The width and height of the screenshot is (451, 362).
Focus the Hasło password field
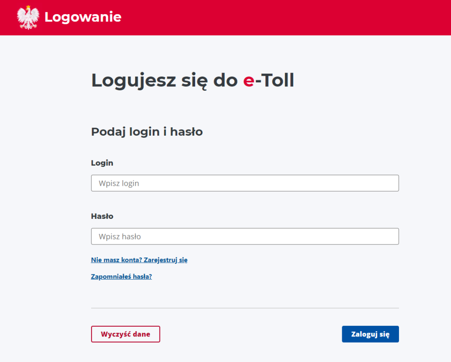245,236
